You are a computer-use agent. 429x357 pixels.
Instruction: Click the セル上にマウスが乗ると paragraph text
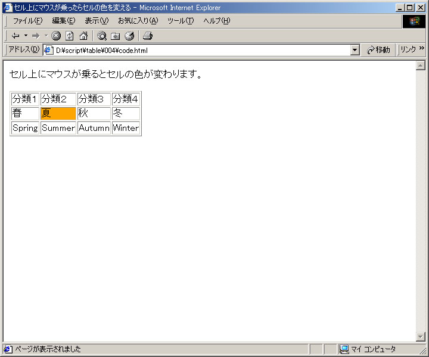point(105,74)
